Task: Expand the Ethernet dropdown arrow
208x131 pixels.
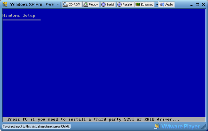Action: tap(157, 4)
